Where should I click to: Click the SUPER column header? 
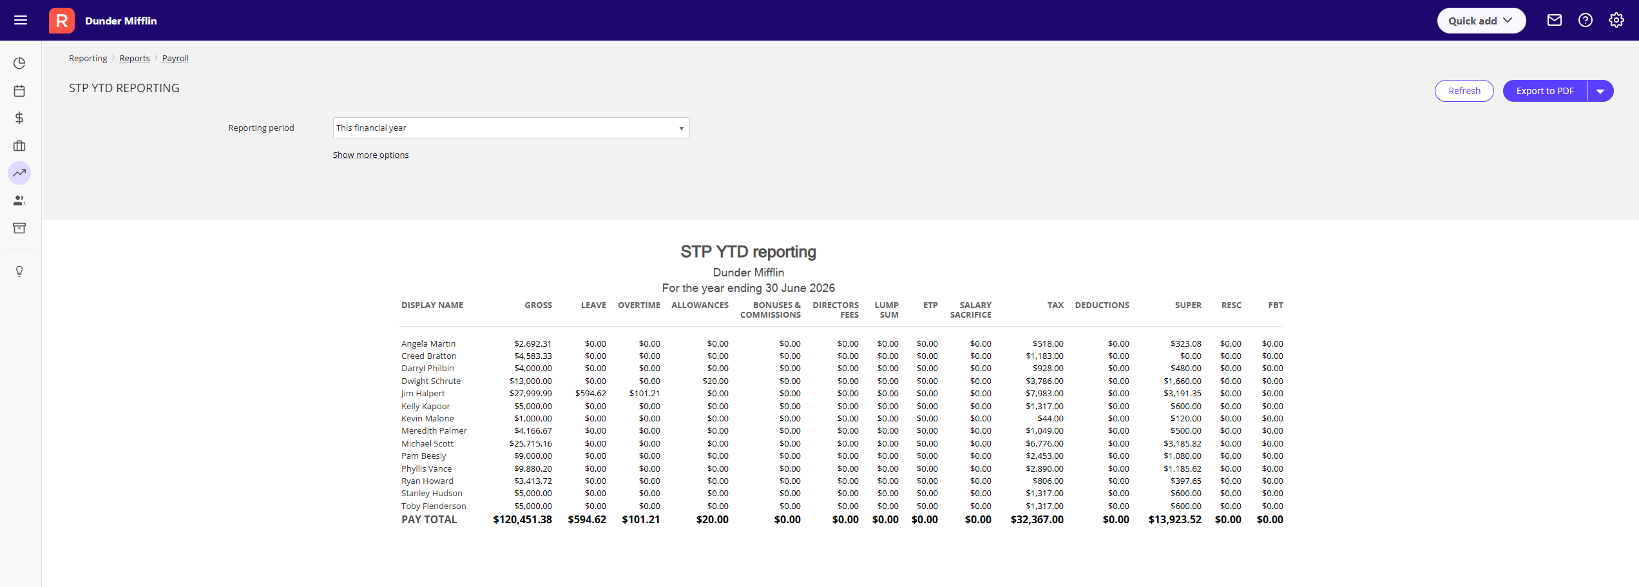[x=1188, y=305]
